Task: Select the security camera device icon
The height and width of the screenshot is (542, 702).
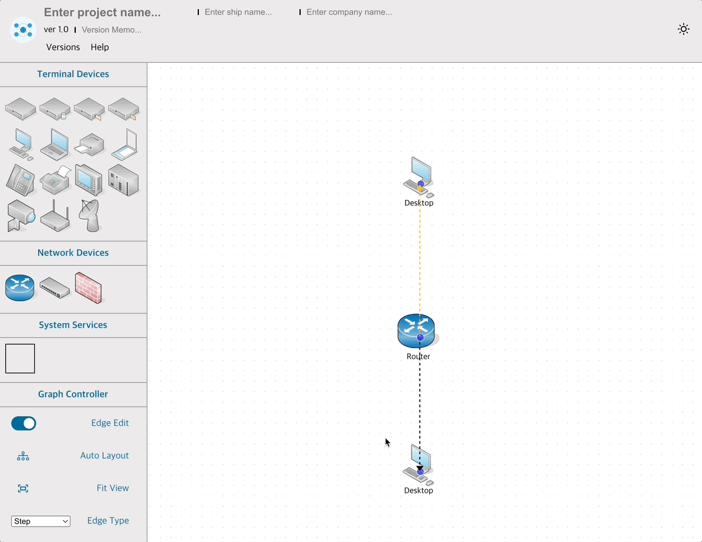Action: (x=20, y=215)
